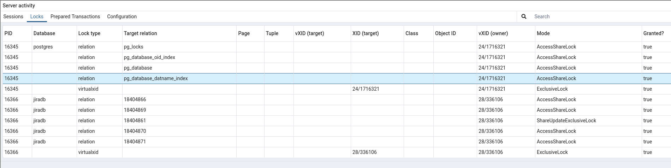Click the pg_database relation cell
The width and height of the screenshot is (671, 168).
point(179,68)
